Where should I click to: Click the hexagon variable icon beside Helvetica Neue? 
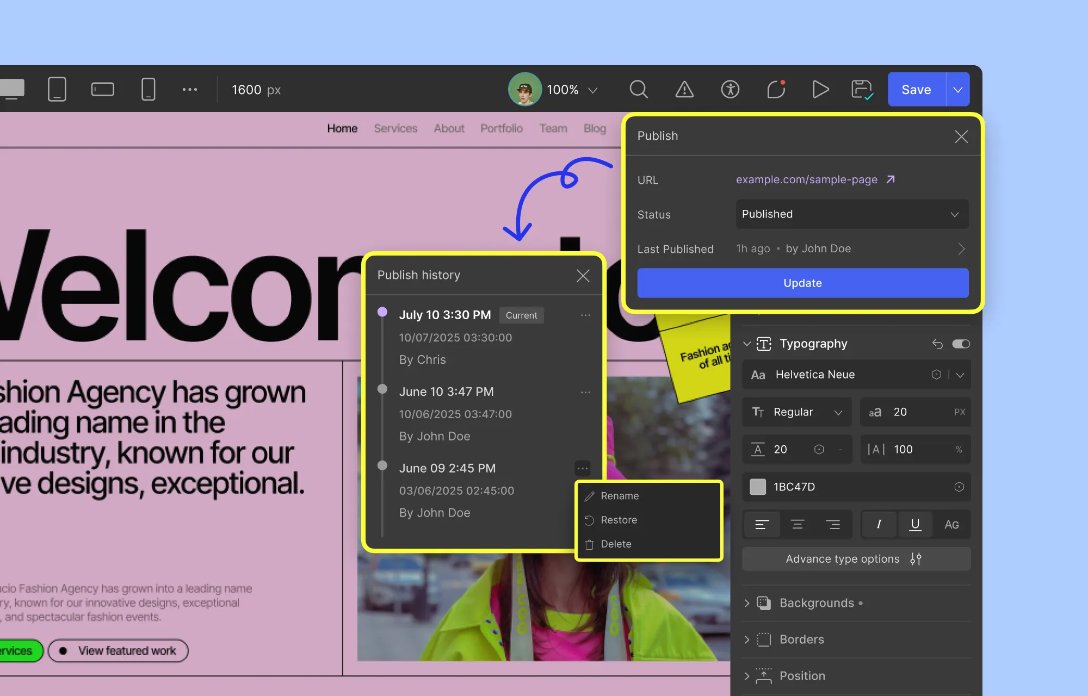point(936,375)
